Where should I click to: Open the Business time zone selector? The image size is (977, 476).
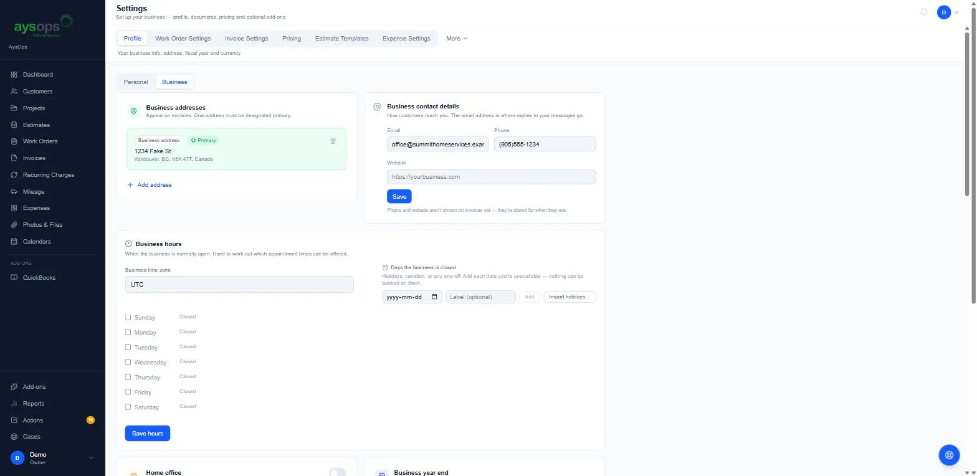[239, 284]
